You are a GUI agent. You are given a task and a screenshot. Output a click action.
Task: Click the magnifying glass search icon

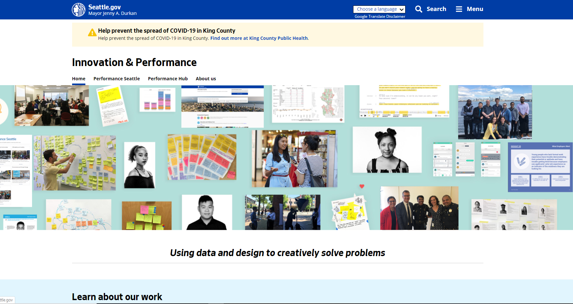418,9
